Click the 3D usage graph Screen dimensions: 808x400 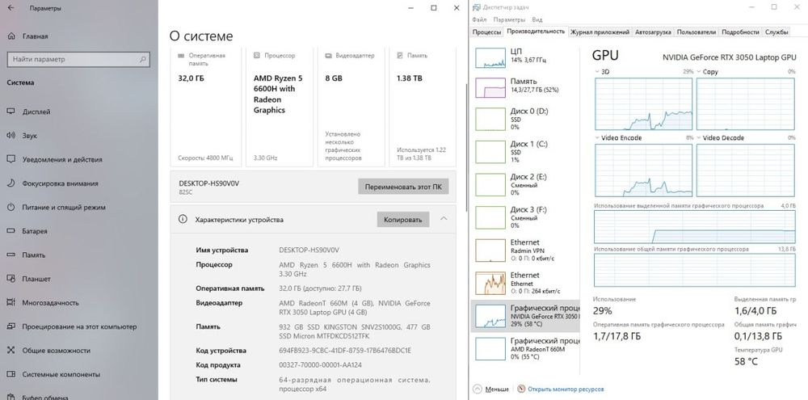pyautogui.click(x=644, y=104)
